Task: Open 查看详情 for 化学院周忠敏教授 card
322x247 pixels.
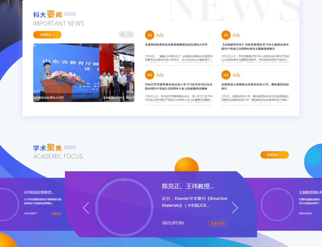Action: [x=56, y=214]
